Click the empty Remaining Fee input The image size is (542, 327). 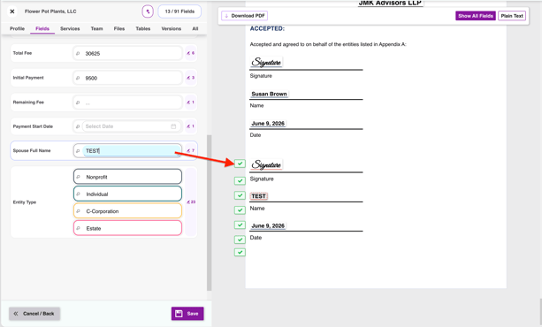point(127,103)
